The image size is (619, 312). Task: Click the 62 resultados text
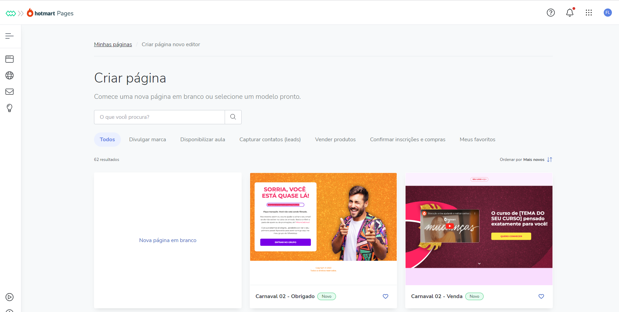coord(107,160)
